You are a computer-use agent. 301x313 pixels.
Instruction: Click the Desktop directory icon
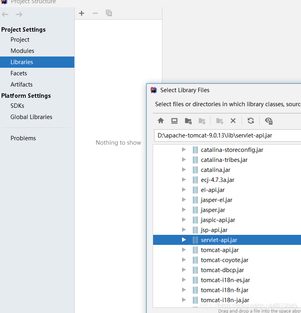pos(174,121)
